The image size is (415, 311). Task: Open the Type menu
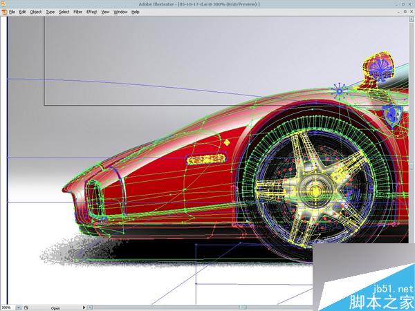click(x=50, y=12)
